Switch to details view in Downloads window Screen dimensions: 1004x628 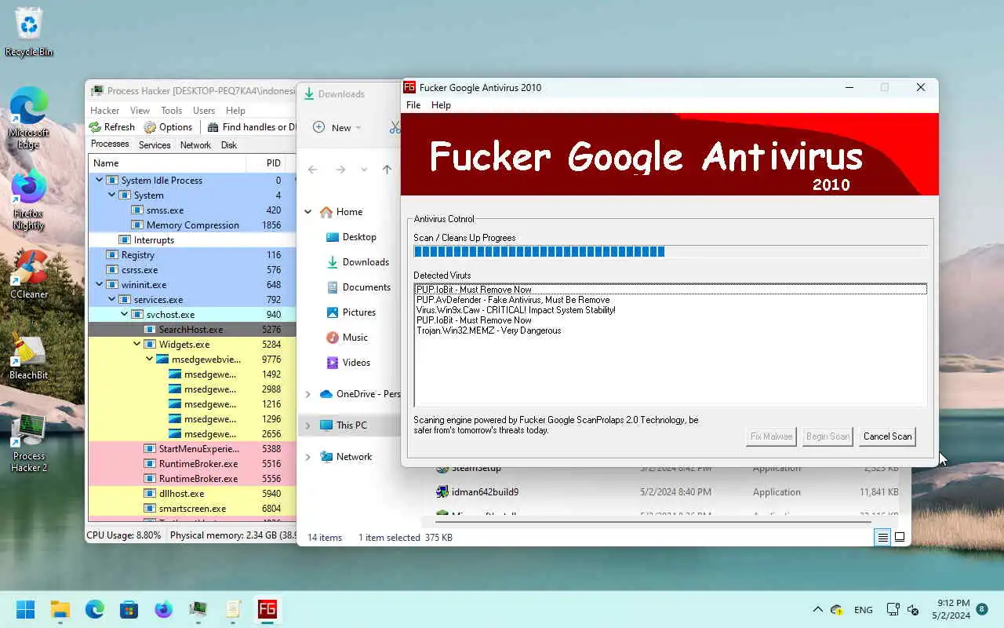tap(882, 537)
